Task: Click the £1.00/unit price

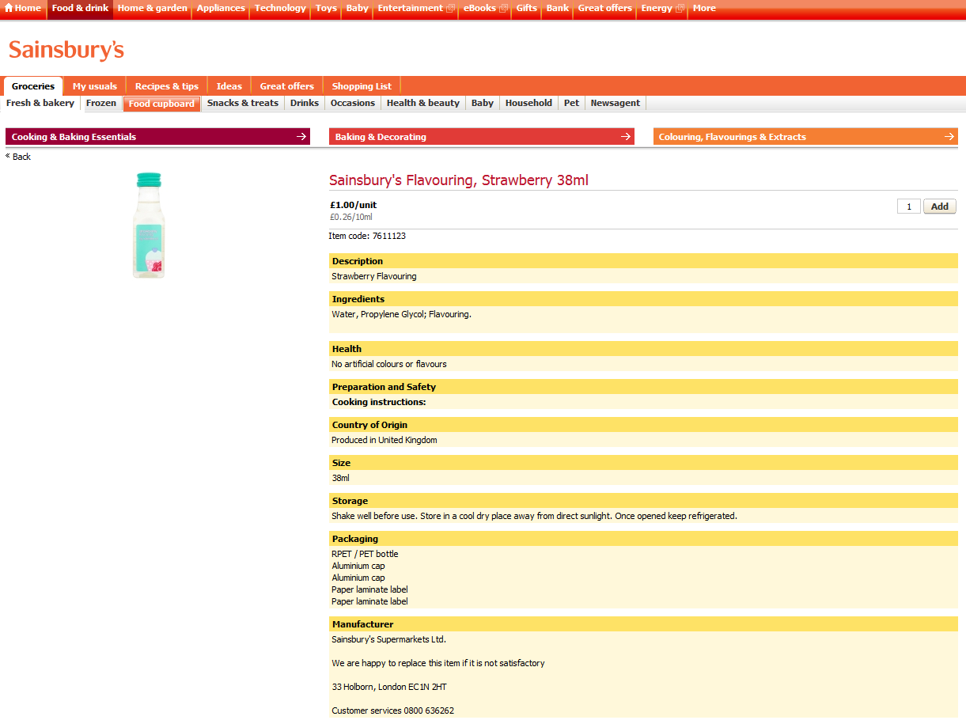Action: point(353,205)
